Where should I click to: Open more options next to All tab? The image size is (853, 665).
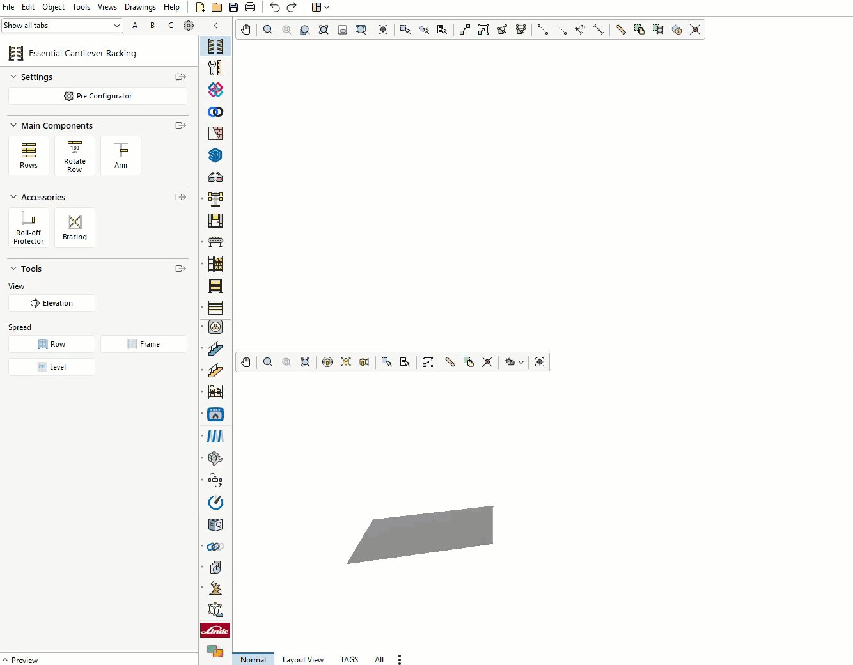tap(400, 659)
